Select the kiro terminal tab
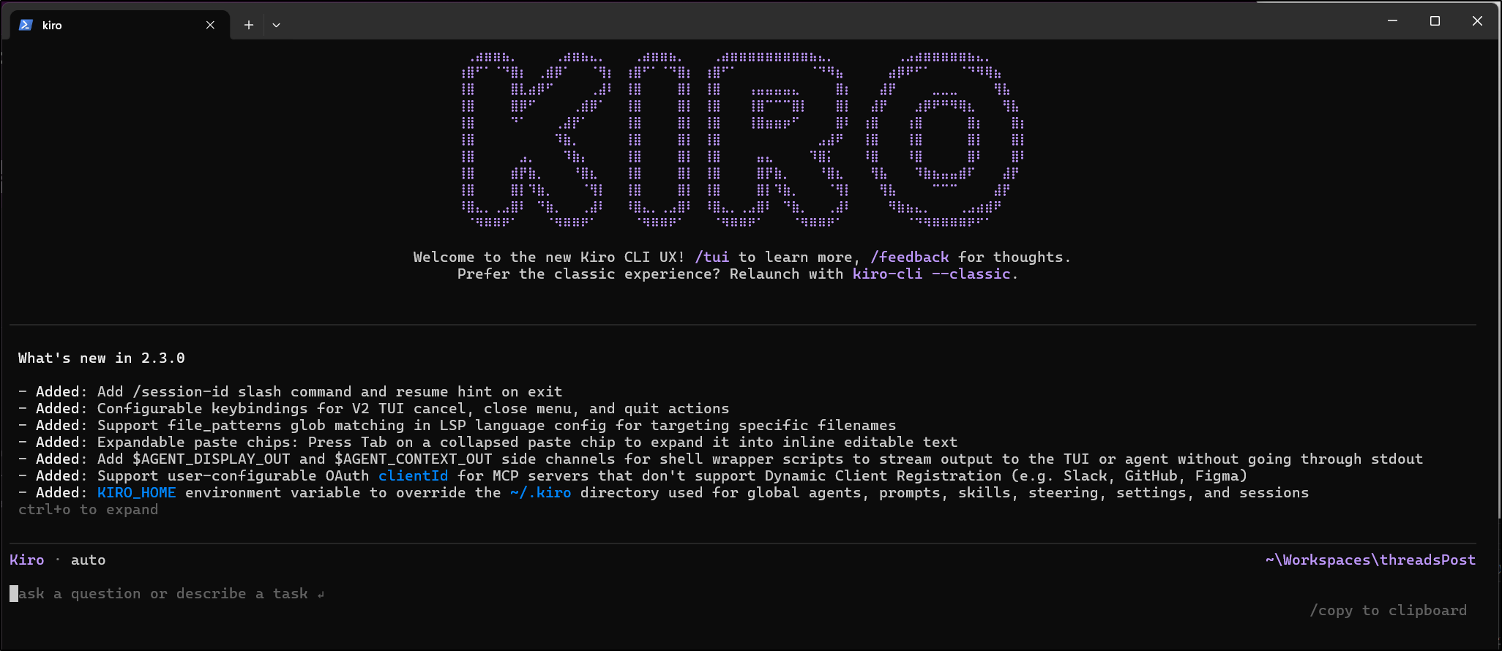Image resolution: width=1502 pixels, height=651 pixels. (119, 25)
